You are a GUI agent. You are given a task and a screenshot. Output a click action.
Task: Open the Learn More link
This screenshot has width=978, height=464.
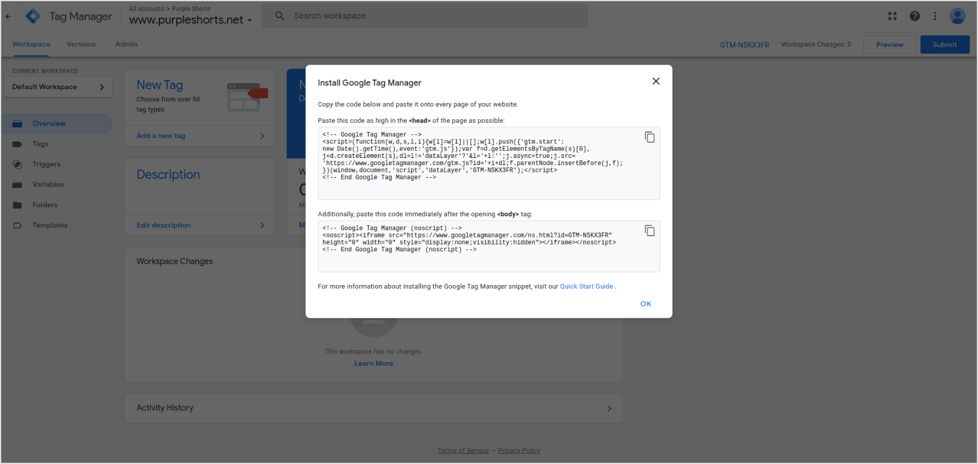[x=374, y=363]
